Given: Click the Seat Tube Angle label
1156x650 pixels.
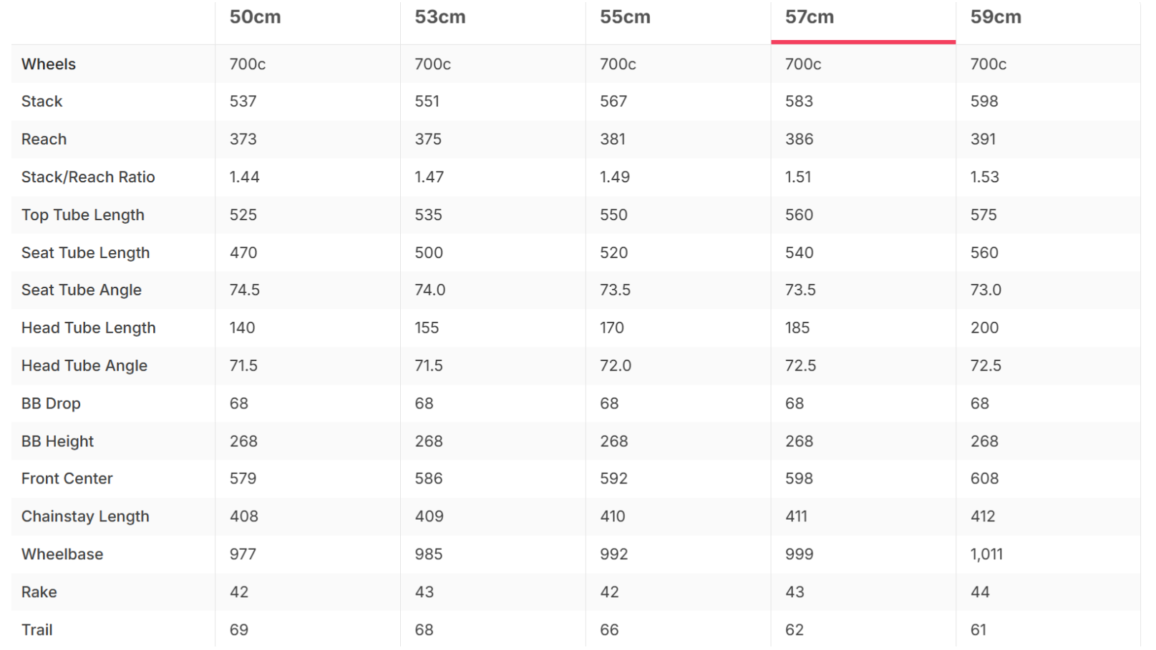Looking at the screenshot, I should click(82, 290).
